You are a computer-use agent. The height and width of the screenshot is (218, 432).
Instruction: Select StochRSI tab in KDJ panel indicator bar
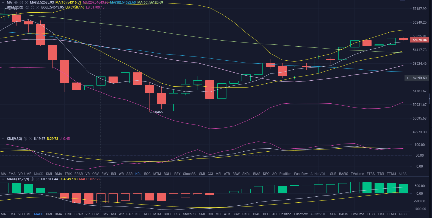coord(190,174)
